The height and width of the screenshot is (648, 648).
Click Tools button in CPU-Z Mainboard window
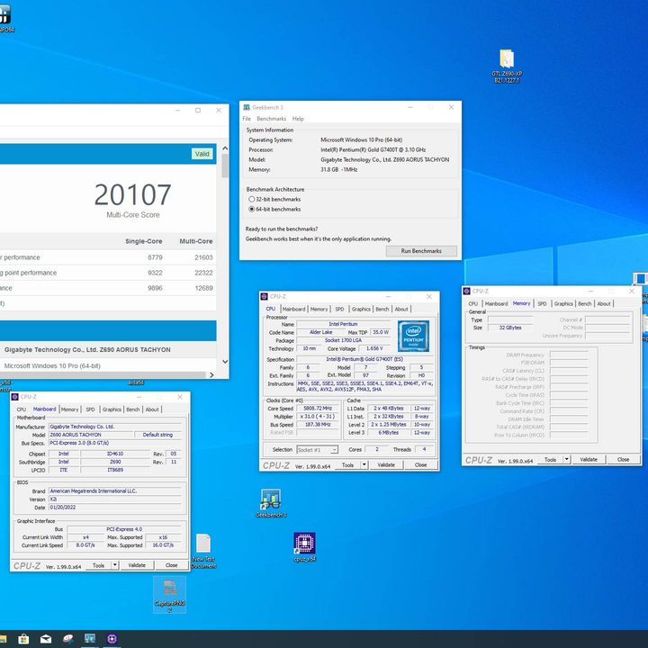(x=98, y=565)
